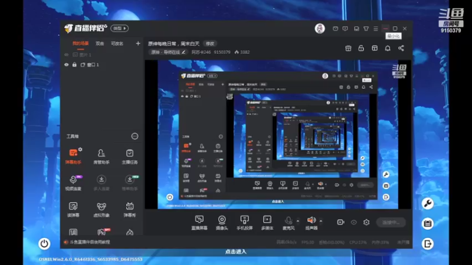Click the layout icon beside the bell
This screenshot has height=265, width=472.
point(375,48)
